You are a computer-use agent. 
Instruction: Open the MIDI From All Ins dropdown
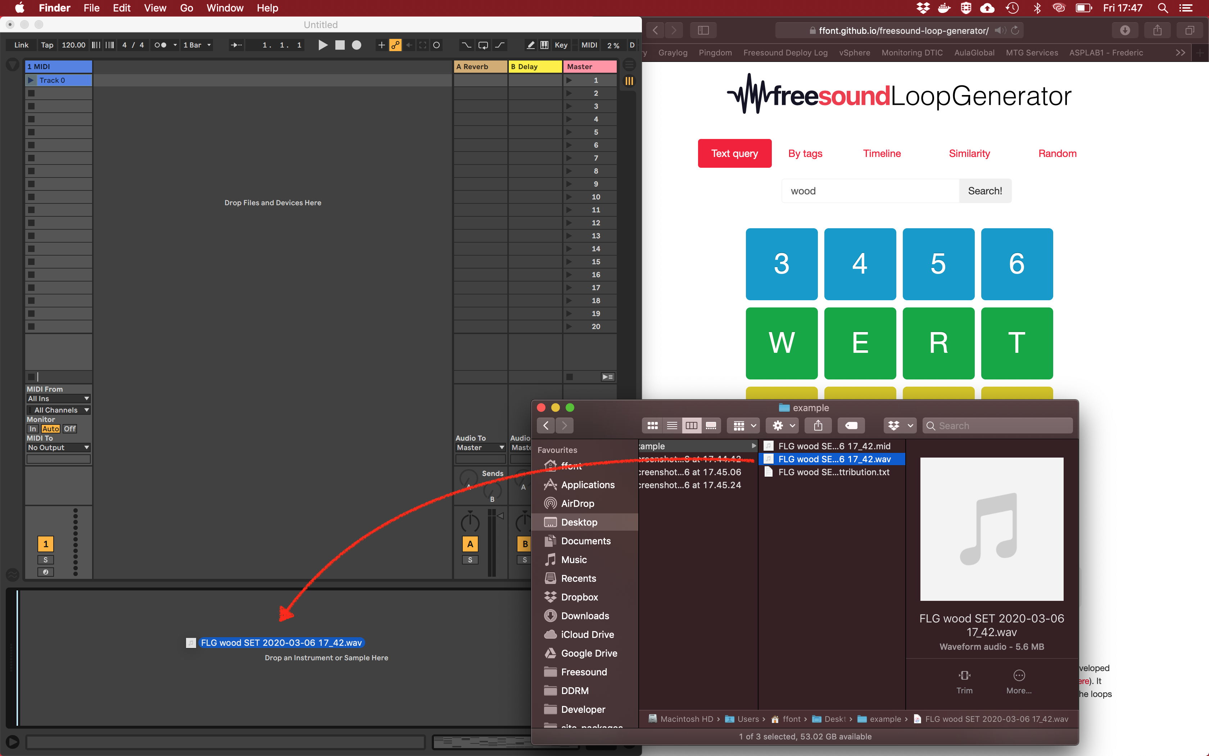(58, 399)
